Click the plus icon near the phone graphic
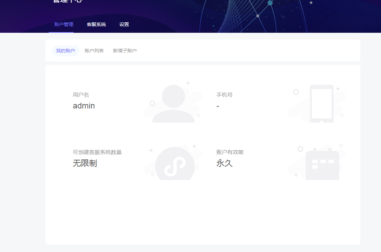 pyautogui.click(x=338, y=89)
